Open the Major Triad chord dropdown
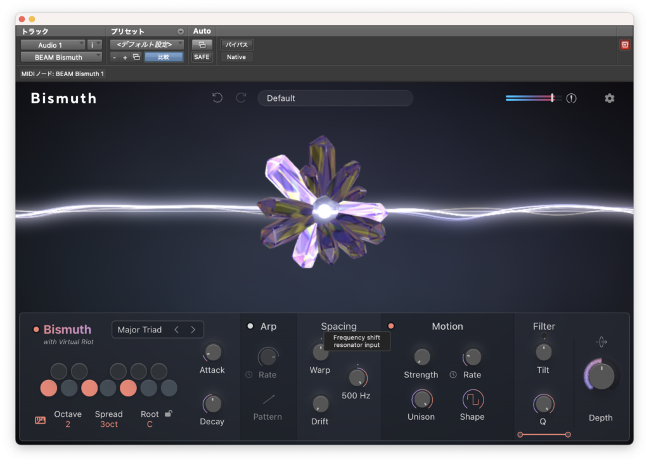This screenshot has width=649, height=463. point(139,330)
